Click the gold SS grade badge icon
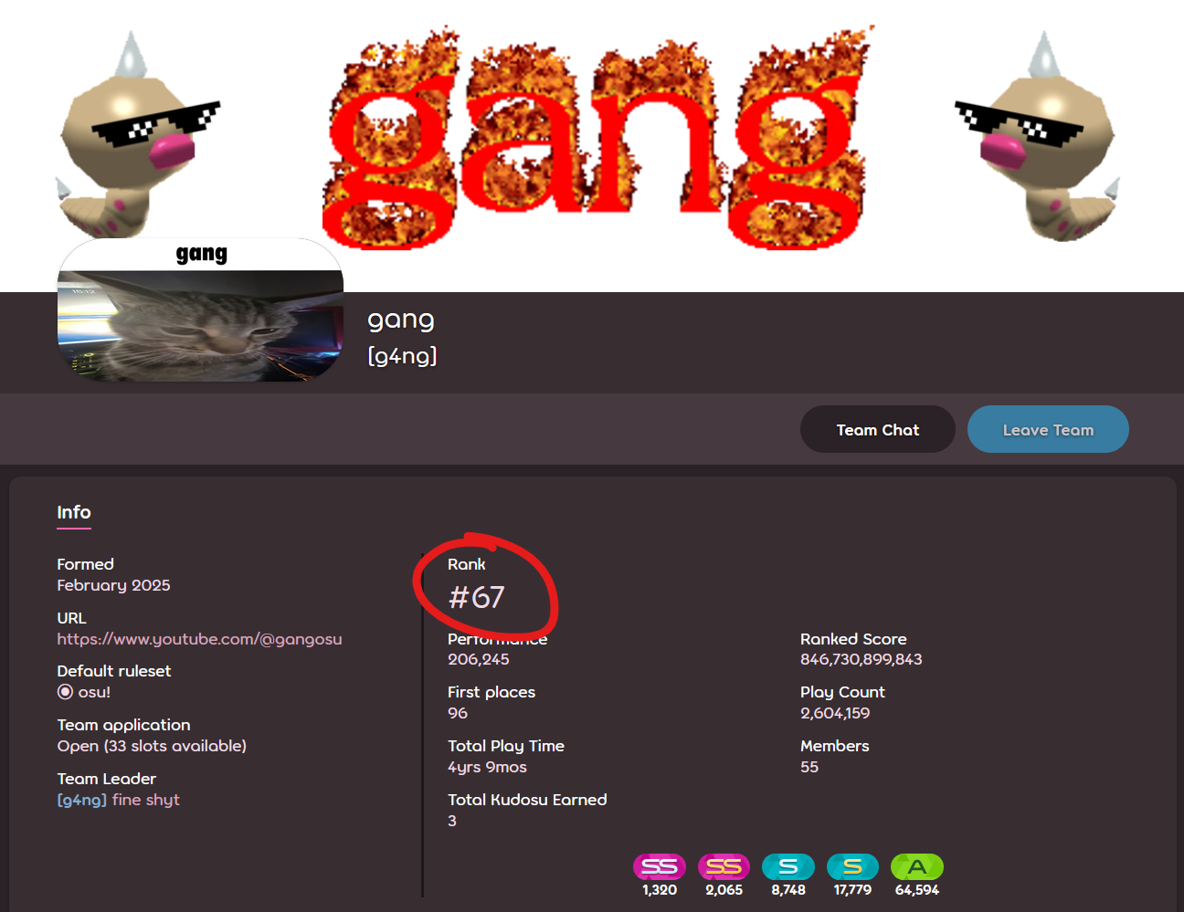 click(724, 866)
